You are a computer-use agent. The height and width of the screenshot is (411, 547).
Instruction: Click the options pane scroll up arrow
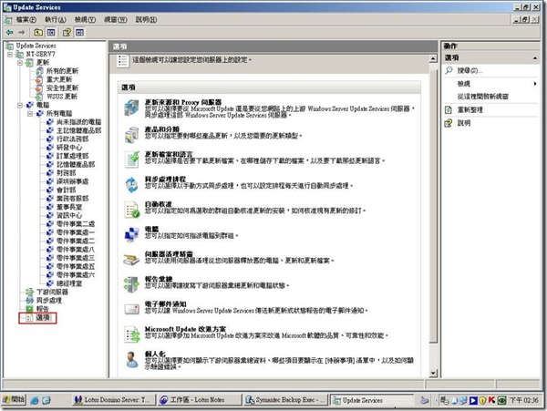pyautogui.click(x=433, y=58)
